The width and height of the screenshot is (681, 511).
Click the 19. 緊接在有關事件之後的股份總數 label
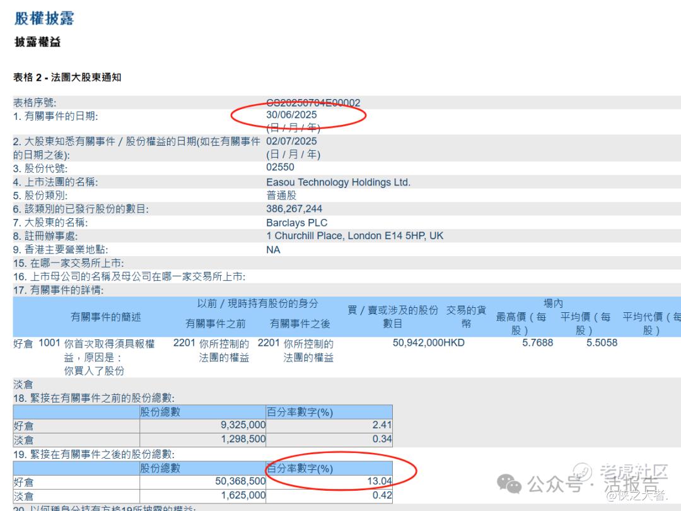pos(94,454)
